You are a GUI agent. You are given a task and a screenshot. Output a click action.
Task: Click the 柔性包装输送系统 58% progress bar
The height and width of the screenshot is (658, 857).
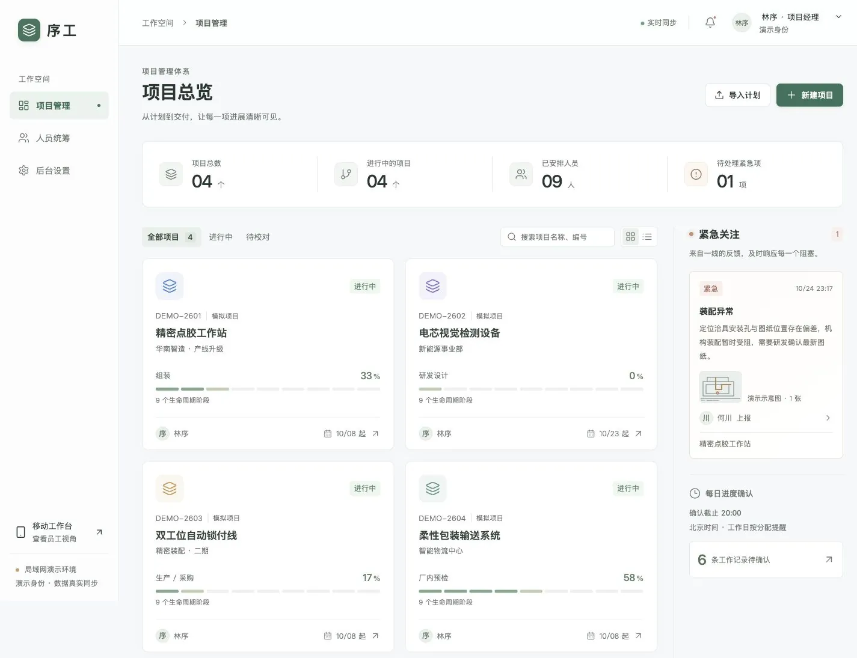(531, 591)
